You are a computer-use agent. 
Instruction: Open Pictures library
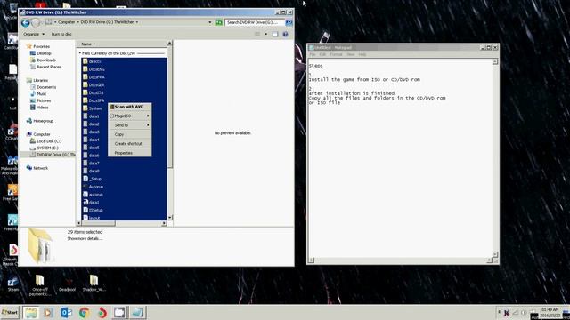(x=41, y=100)
